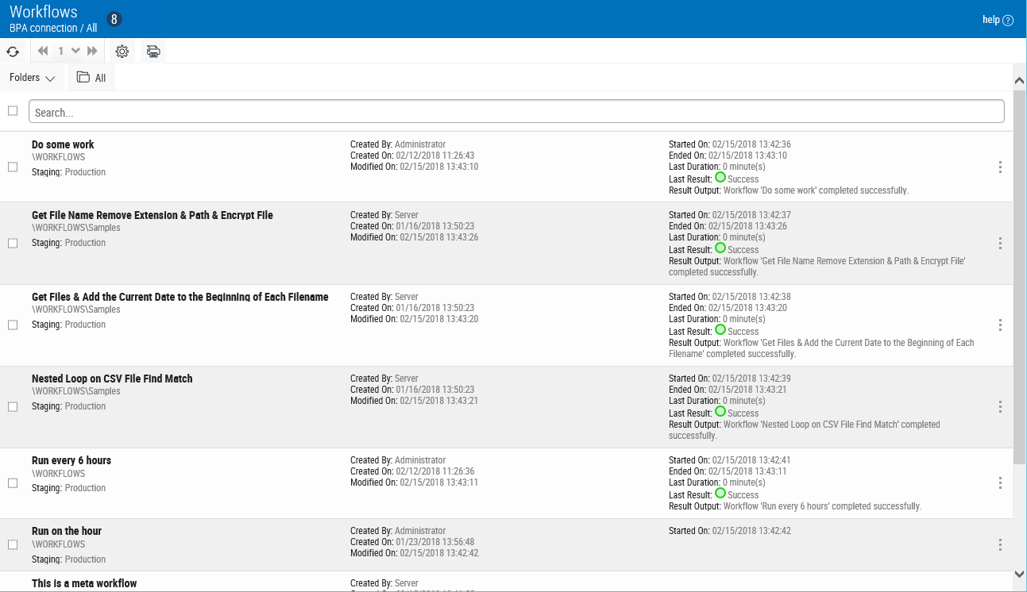Click the scrollbar down arrow
This screenshot has height=592, width=1027.
(x=1020, y=574)
